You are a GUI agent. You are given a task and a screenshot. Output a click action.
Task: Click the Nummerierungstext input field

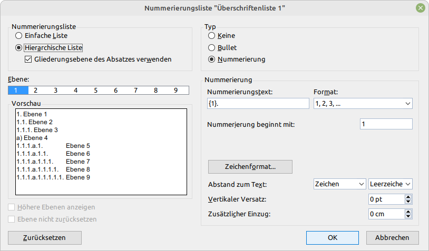(258, 104)
